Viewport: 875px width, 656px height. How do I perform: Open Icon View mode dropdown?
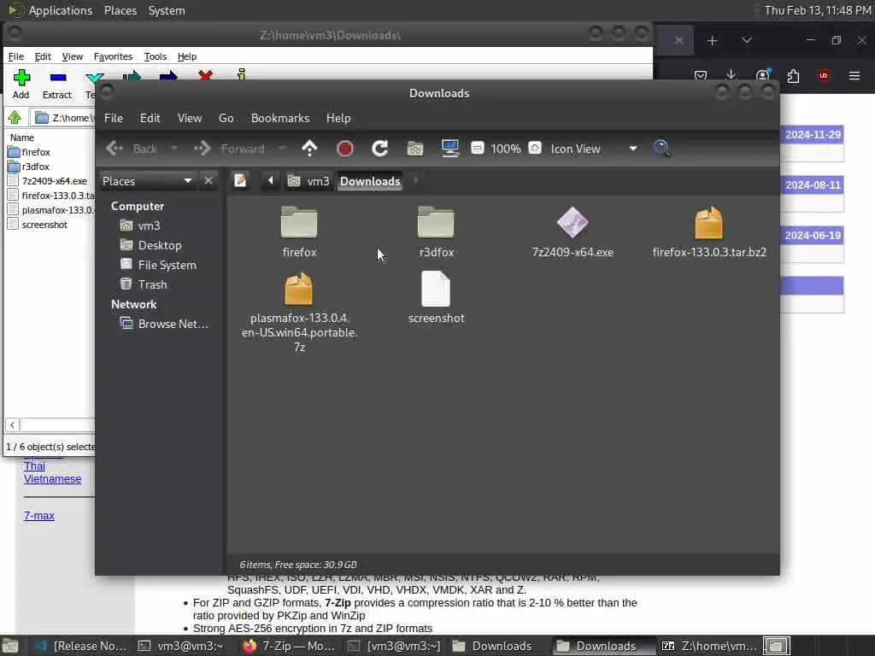[x=594, y=149]
